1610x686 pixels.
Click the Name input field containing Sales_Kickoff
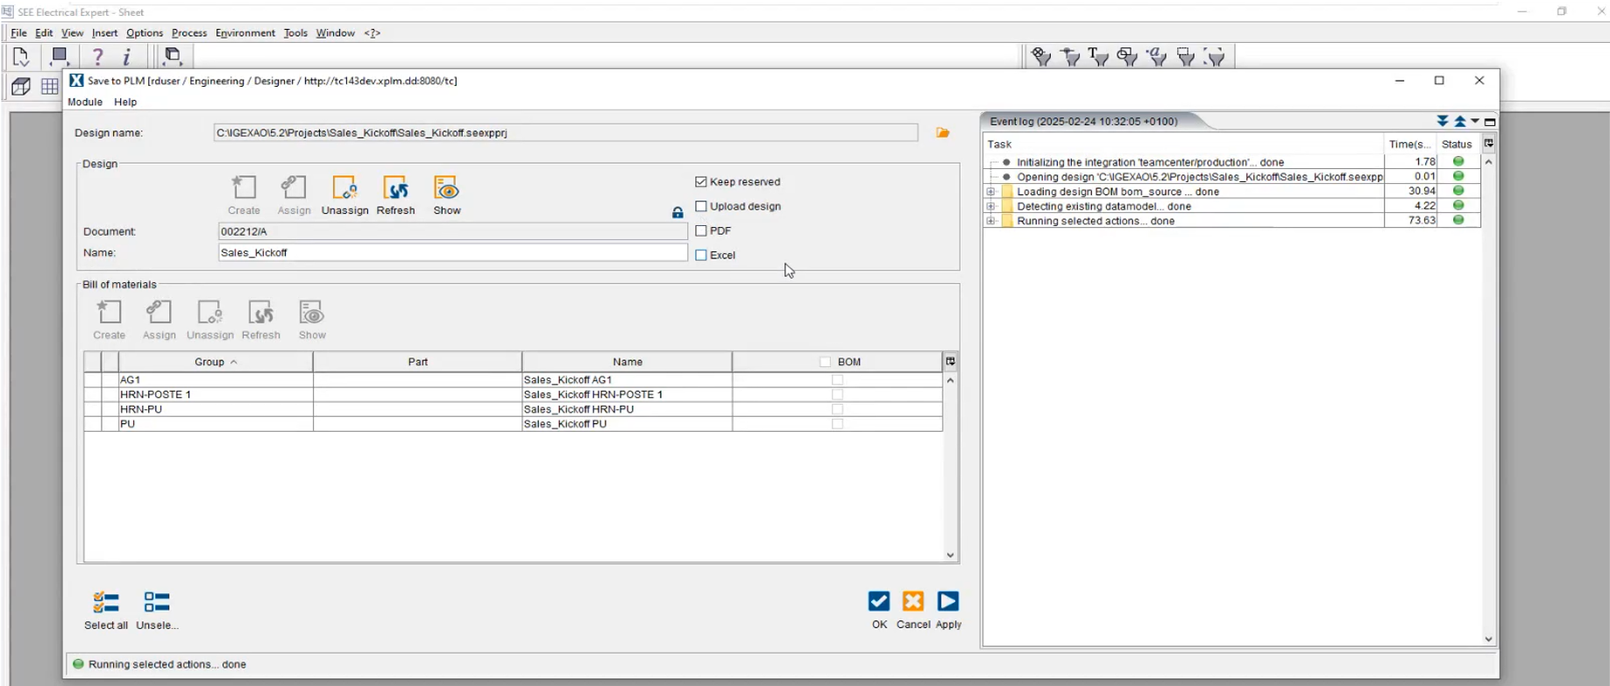(451, 253)
